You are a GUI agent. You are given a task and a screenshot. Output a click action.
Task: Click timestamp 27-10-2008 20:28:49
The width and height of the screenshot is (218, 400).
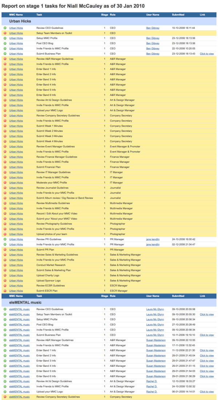[x=183, y=325]
